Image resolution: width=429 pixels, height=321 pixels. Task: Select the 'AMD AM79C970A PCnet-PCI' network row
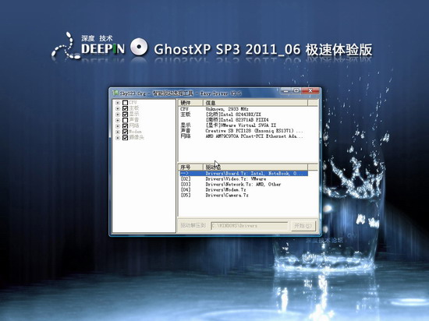click(243, 136)
